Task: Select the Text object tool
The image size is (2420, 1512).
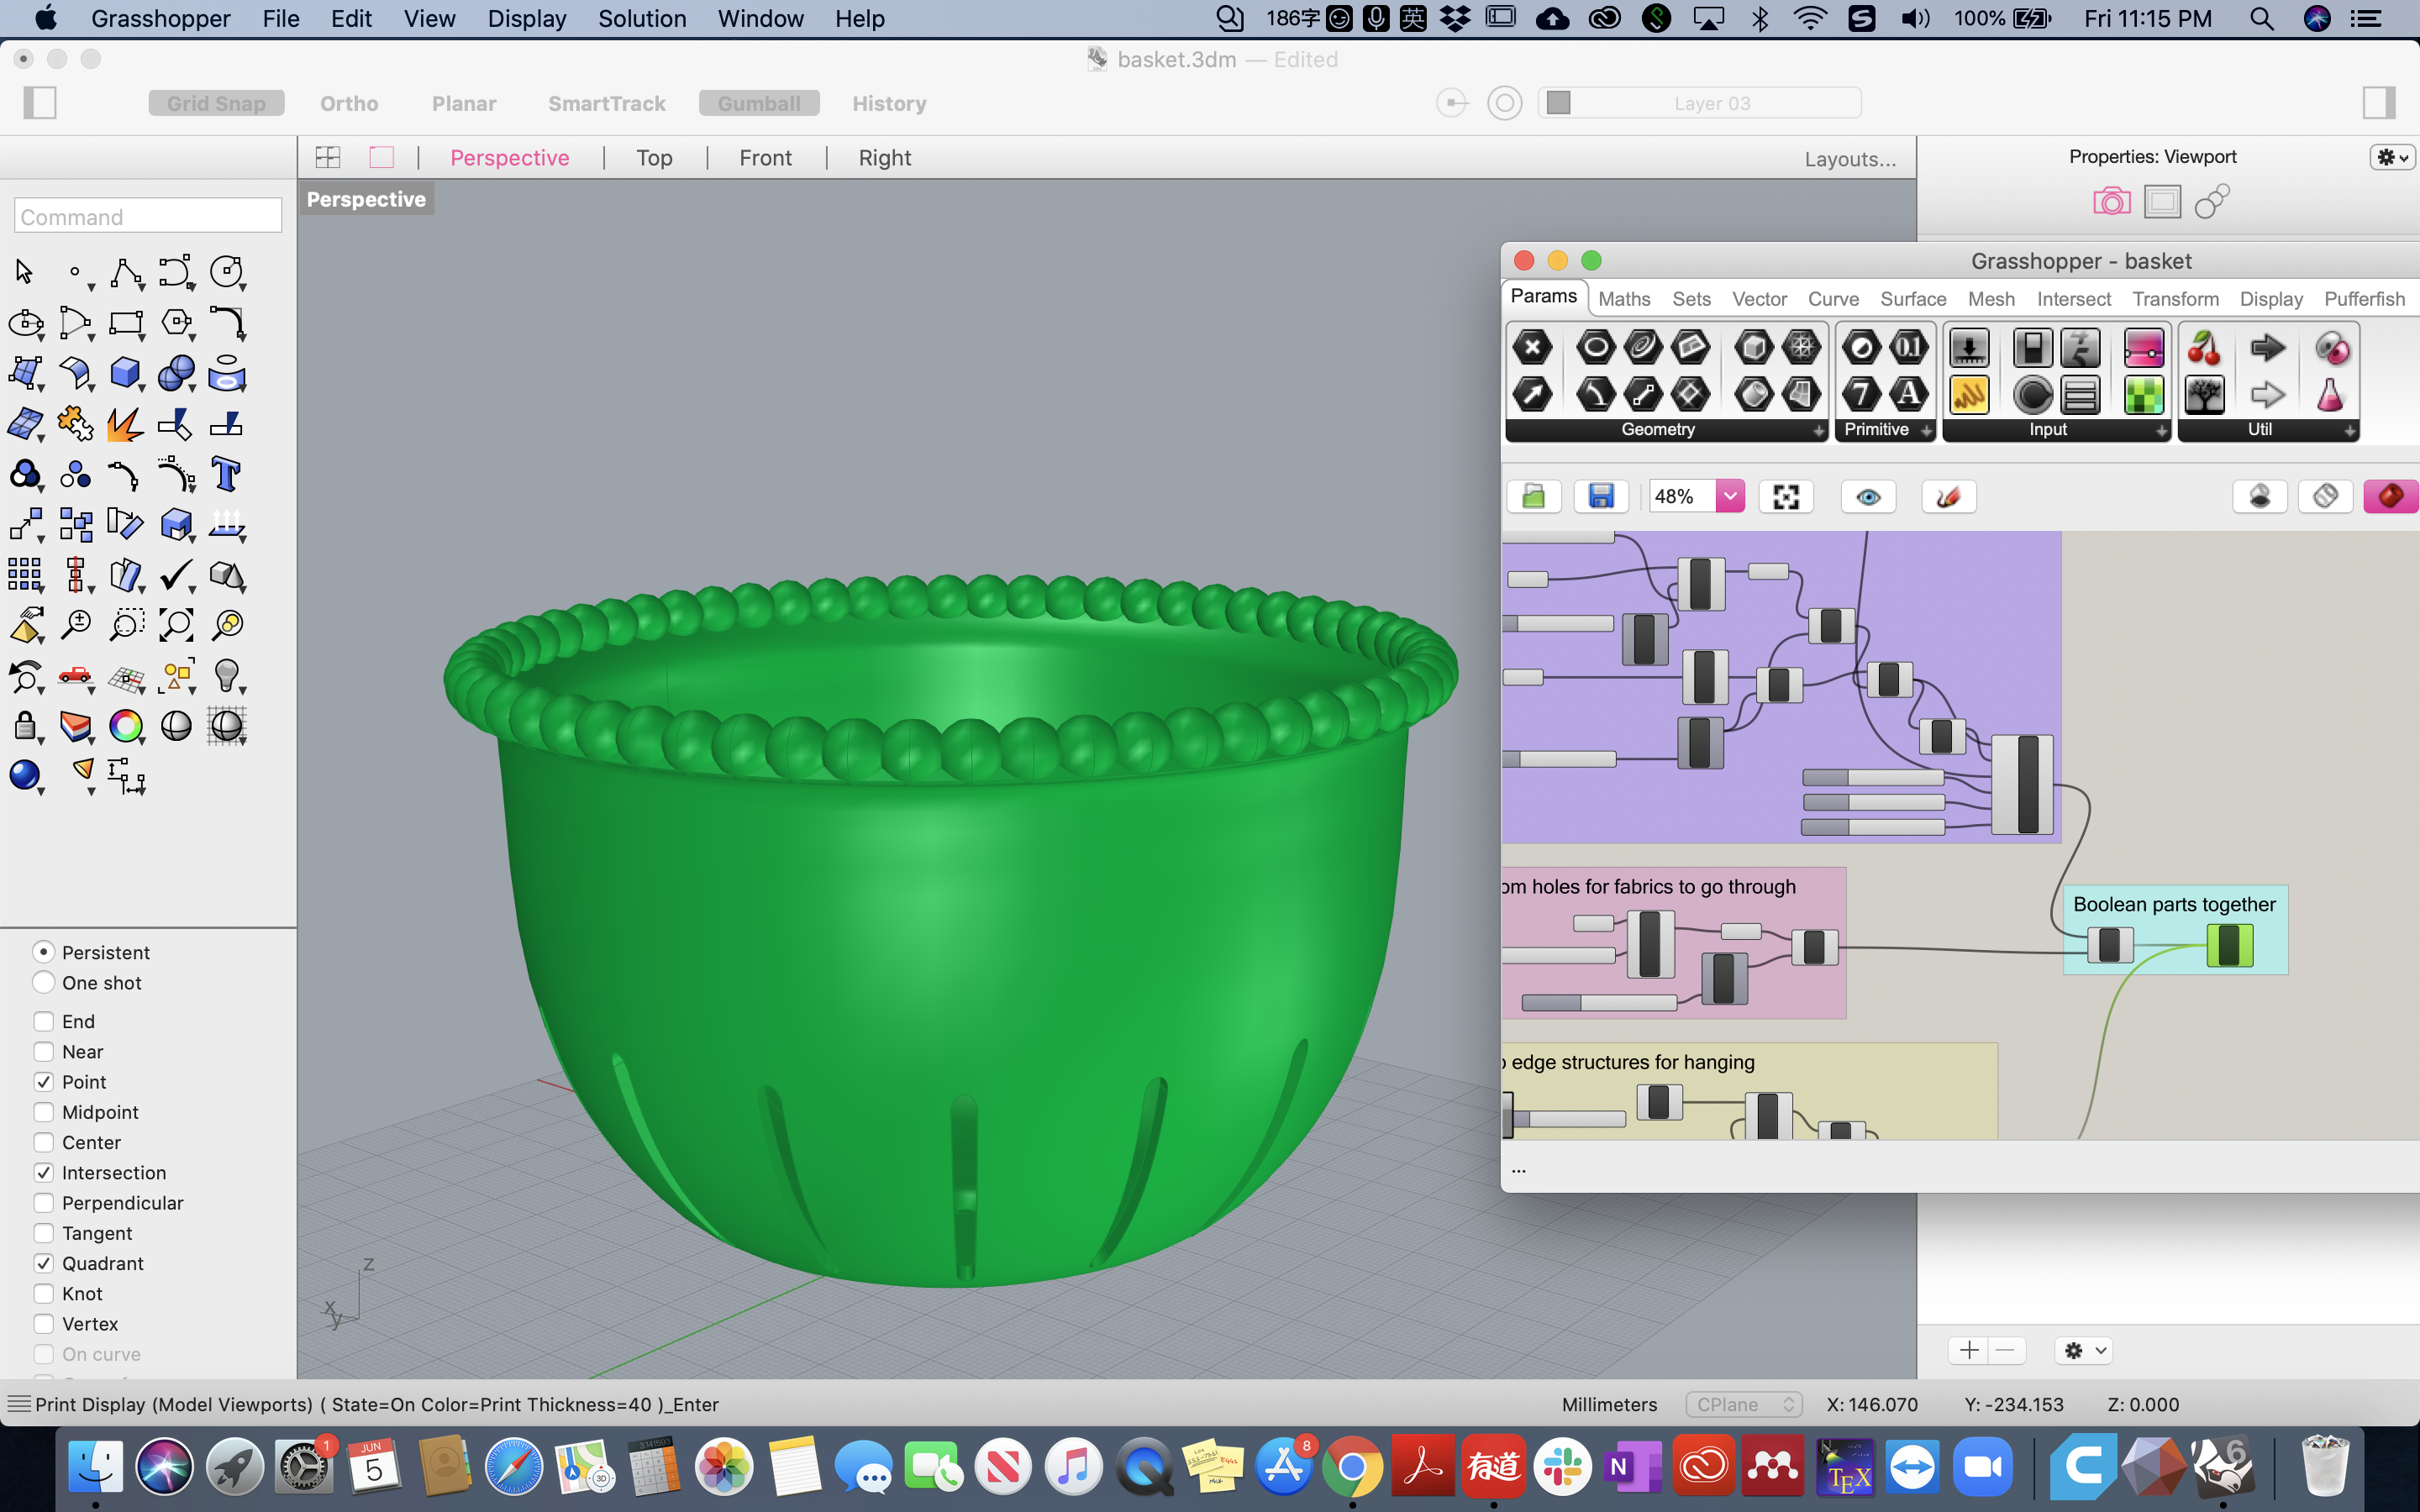Action: (226, 474)
